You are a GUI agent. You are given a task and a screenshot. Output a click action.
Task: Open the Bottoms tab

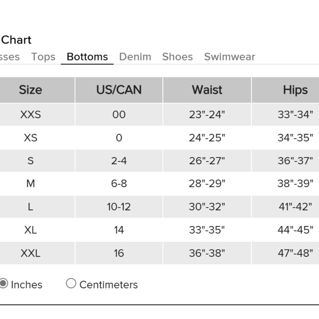tap(87, 57)
